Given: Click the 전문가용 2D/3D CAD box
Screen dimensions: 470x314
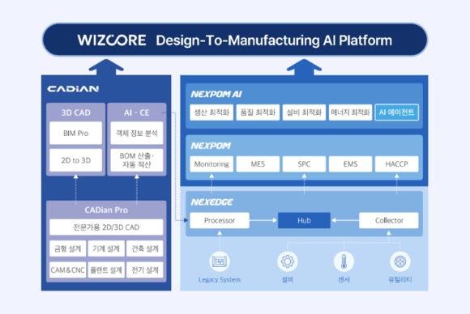Looking at the screenshot, I should point(106,227).
